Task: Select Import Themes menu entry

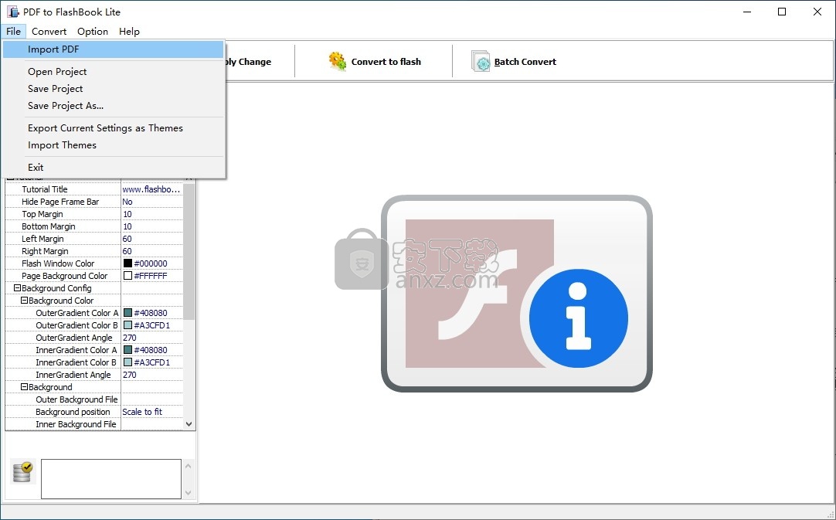Action: pyautogui.click(x=113, y=145)
